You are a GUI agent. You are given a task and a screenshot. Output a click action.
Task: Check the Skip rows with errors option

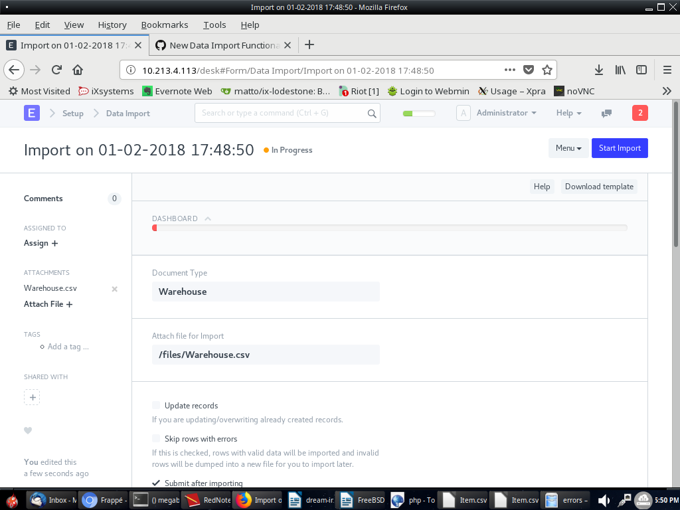pyautogui.click(x=155, y=438)
